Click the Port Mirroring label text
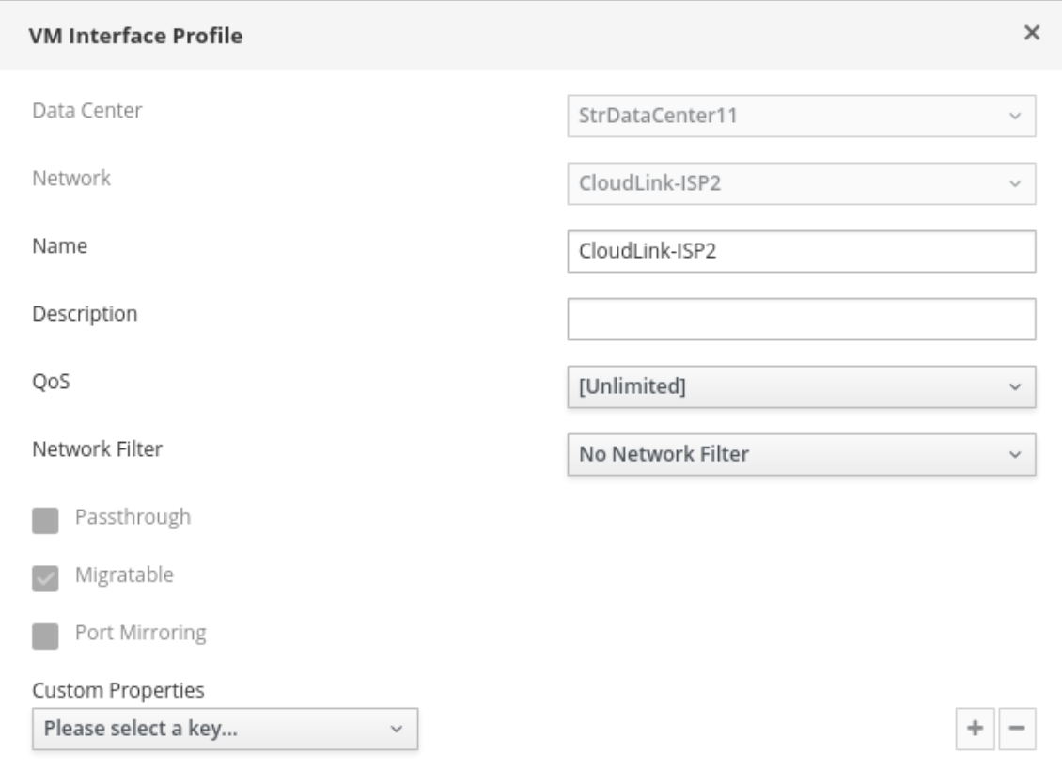This screenshot has height=770, width=1062. pyautogui.click(x=140, y=633)
